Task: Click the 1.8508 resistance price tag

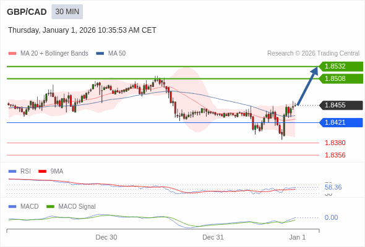Action: click(x=341, y=79)
